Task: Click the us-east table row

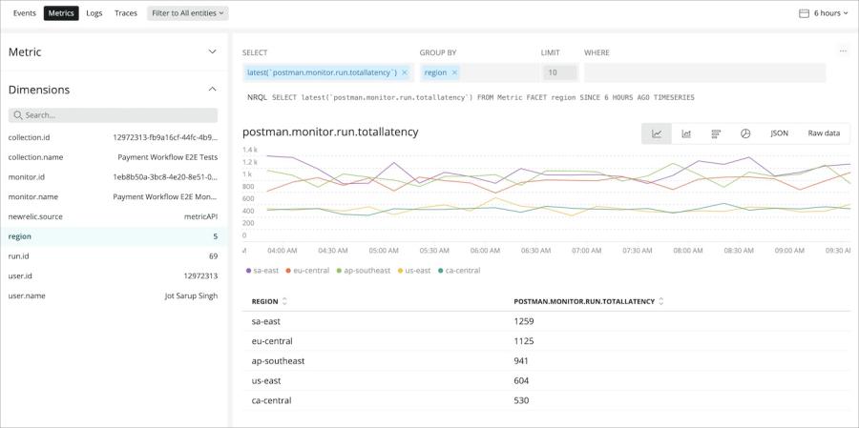Action: pyautogui.click(x=546, y=380)
